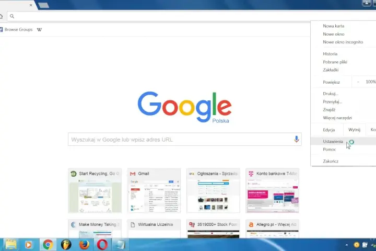The image size is (376, 251).
Task: Show hidden system tray icons arrow
Action: tap(347, 245)
